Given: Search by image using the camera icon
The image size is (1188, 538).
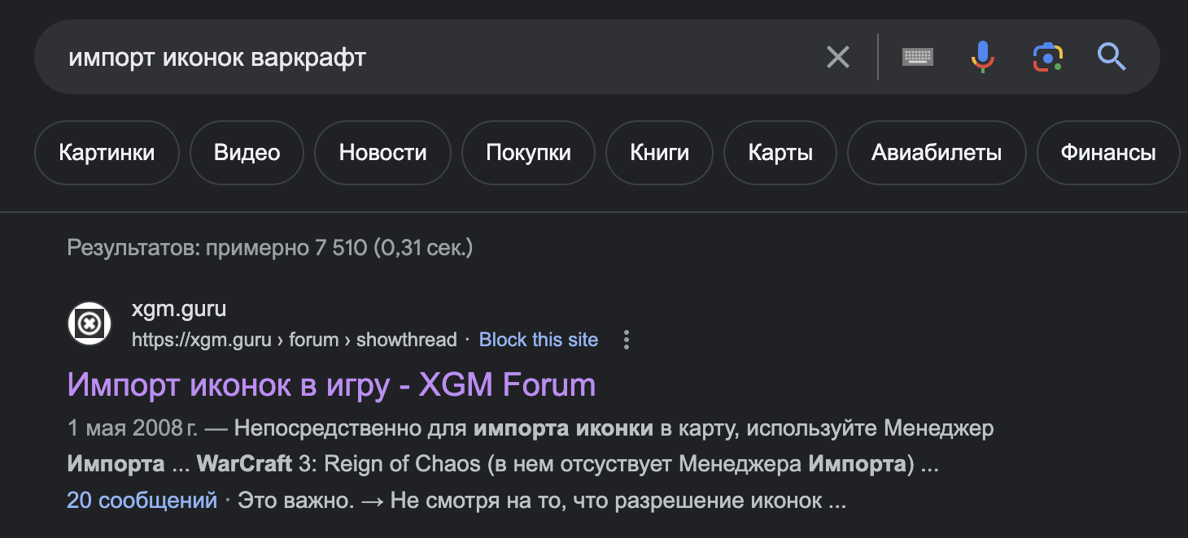Looking at the screenshot, I should [x=1048, y=57].
